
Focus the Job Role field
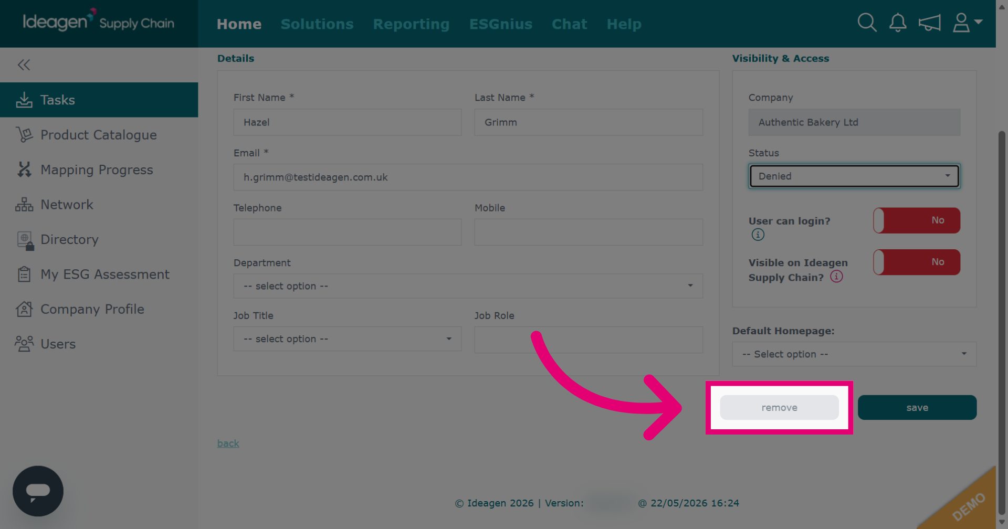(589, 340)
